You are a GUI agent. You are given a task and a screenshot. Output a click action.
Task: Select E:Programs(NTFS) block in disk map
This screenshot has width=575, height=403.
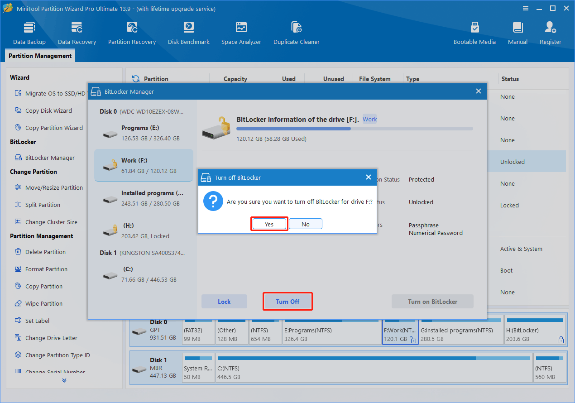click(x=331, y=330)
